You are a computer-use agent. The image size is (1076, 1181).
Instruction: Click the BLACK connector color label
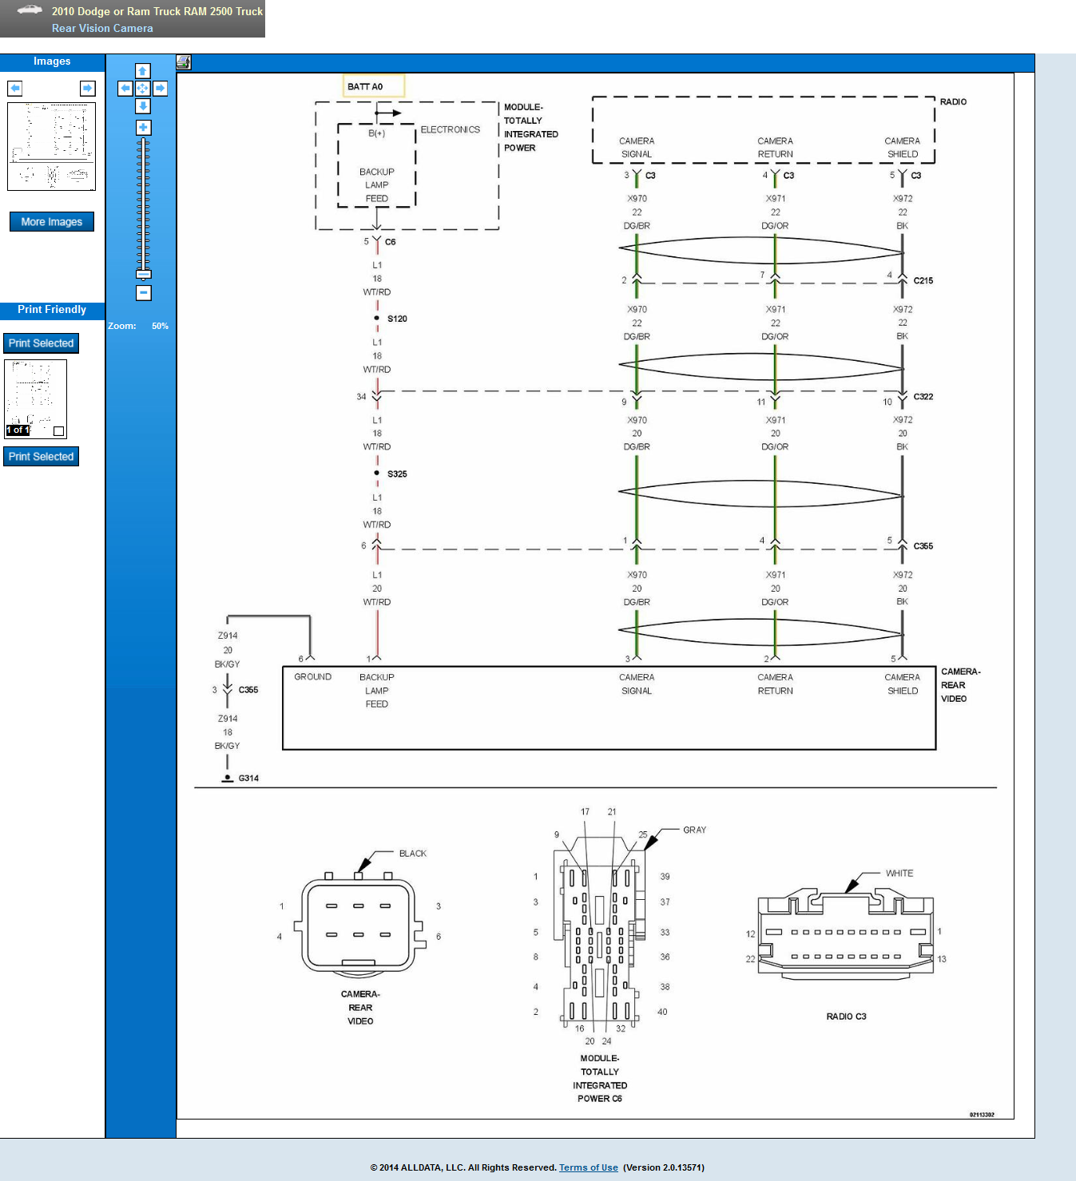(413, 853)
